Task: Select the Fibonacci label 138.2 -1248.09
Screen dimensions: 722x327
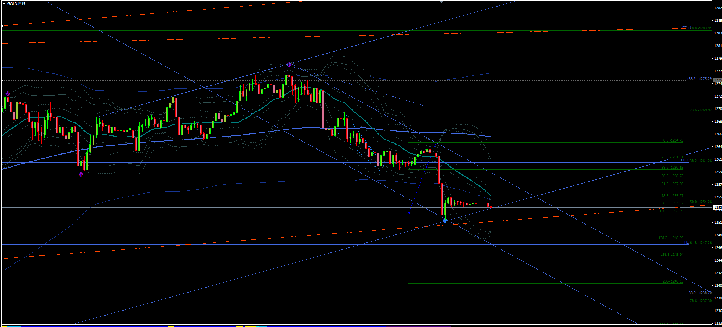Action: point(671,238)
